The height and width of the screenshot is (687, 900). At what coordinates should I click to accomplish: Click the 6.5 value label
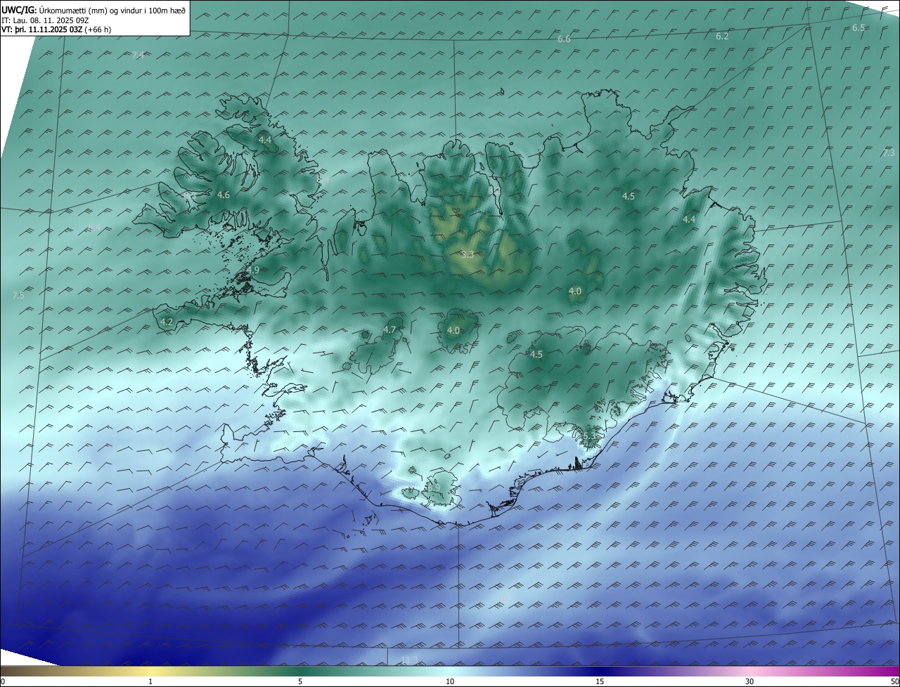pyautogui.click(x=859, y=27)
